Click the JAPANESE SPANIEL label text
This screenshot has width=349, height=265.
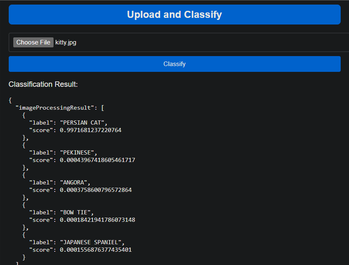(x=90, y=242)
